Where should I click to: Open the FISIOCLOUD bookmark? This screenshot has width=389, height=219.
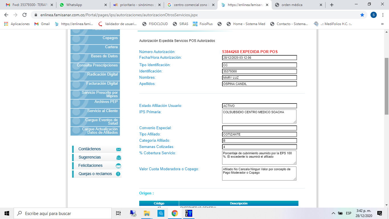(155, 24)
